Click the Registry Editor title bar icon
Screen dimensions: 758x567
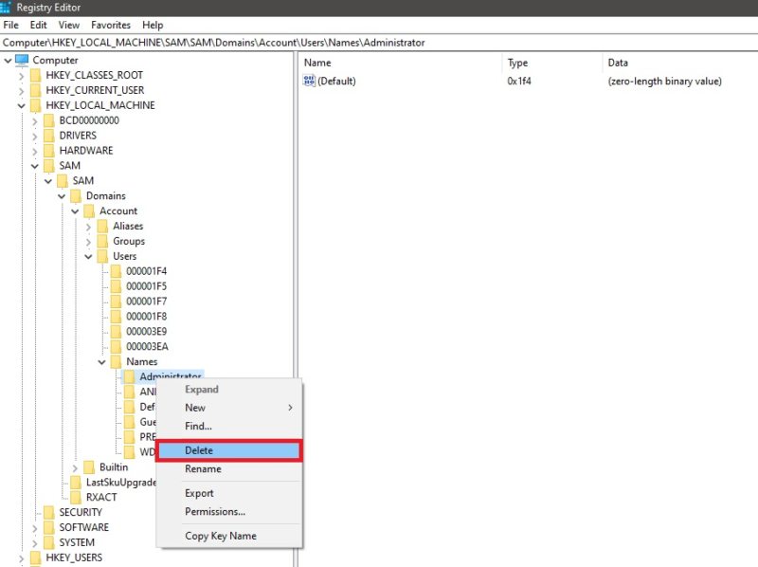click(6, 8)
